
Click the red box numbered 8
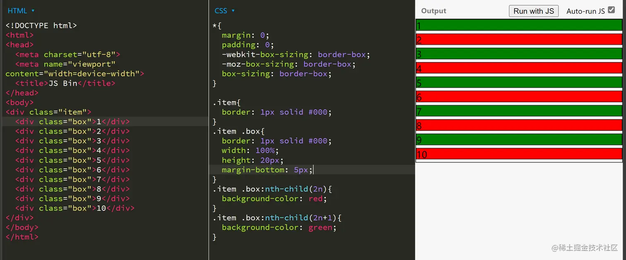[519, 125]
